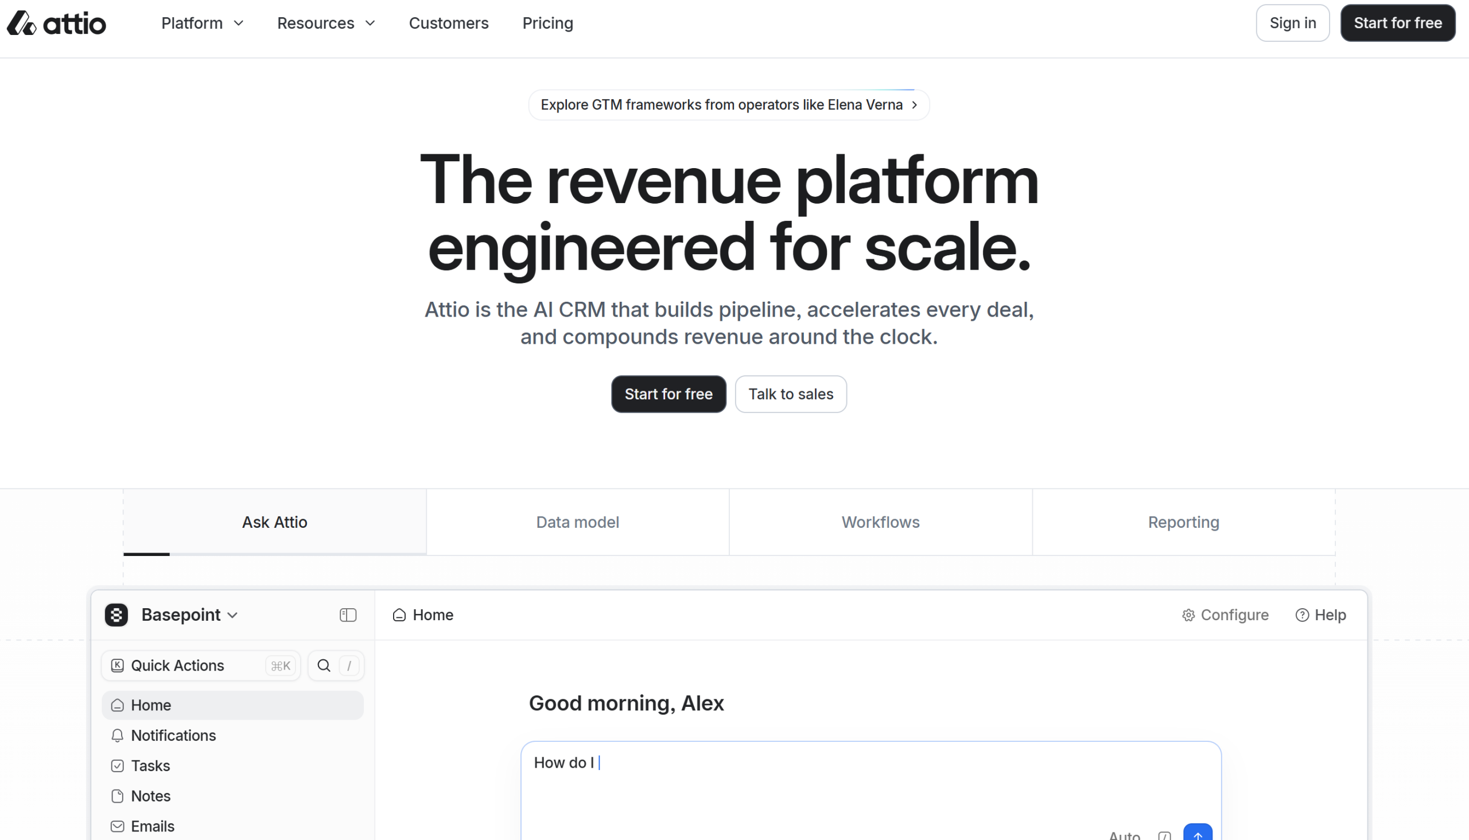Click the Sign in button
Viewport: 1469px width, 840px height.
point(1292,23)
